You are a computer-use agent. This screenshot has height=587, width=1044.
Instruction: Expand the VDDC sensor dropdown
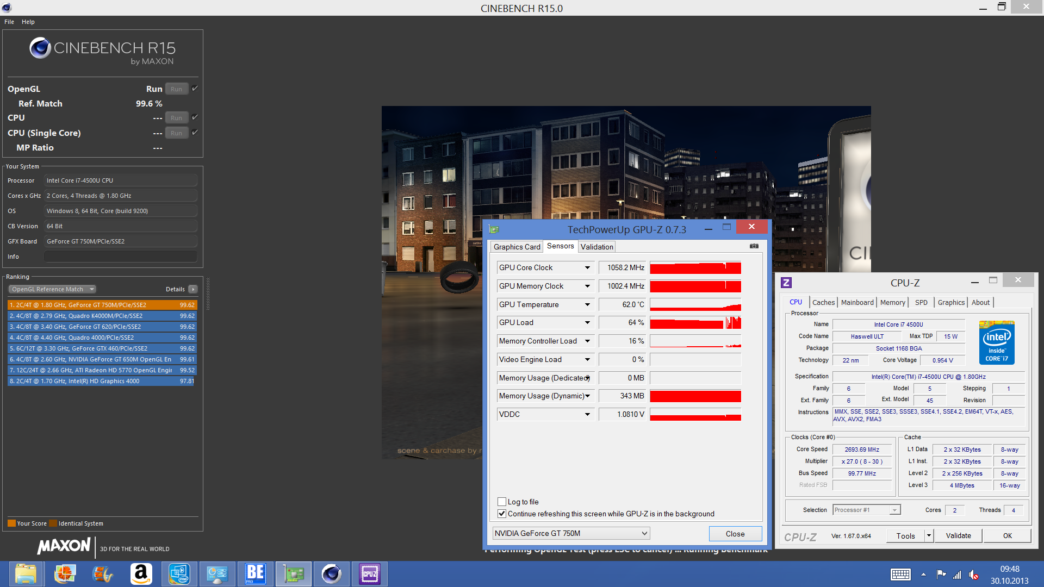point(587,415)
